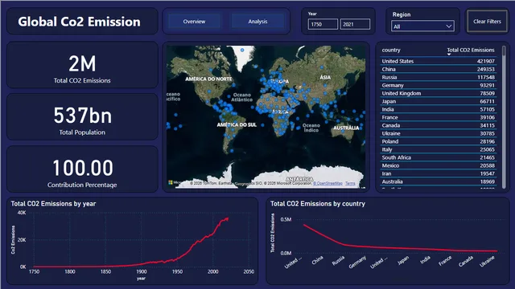This screenshot has height=289, width=515.
Task: Click the table's vertical scrollbar
Action: [504, 117]
